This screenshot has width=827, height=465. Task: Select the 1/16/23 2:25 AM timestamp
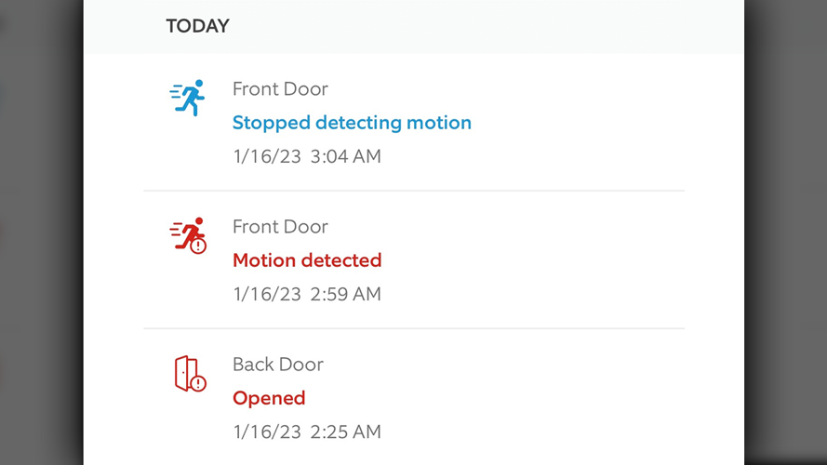307,432
